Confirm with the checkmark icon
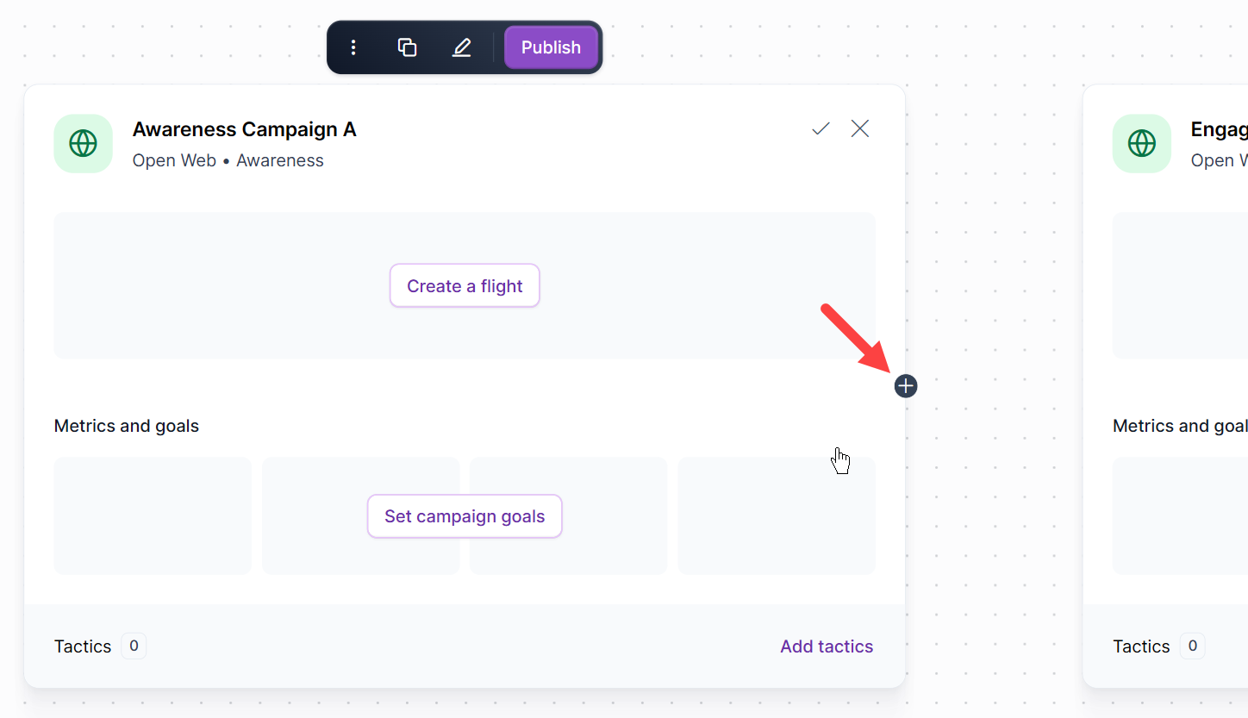 (x=821, y=129)
